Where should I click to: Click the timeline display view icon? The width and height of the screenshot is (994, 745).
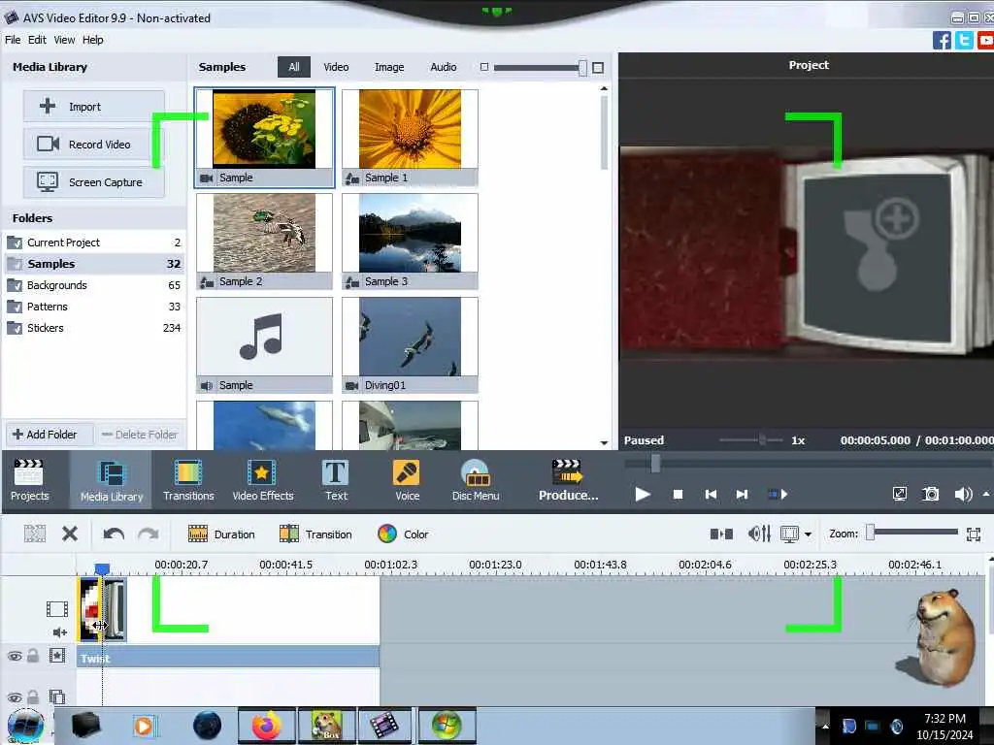click(x=790, y=534)
